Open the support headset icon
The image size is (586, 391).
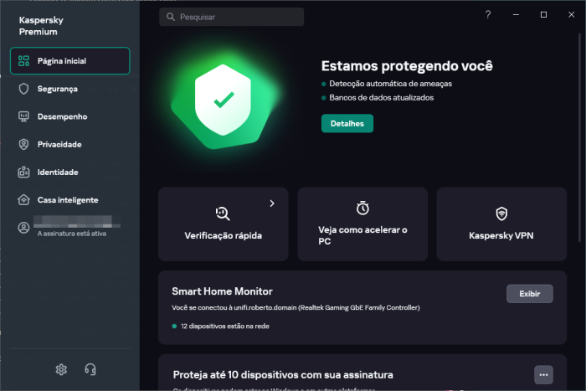tap(91, 369)
